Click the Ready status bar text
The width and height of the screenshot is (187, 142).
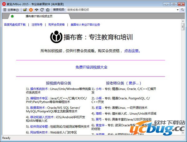6,138
